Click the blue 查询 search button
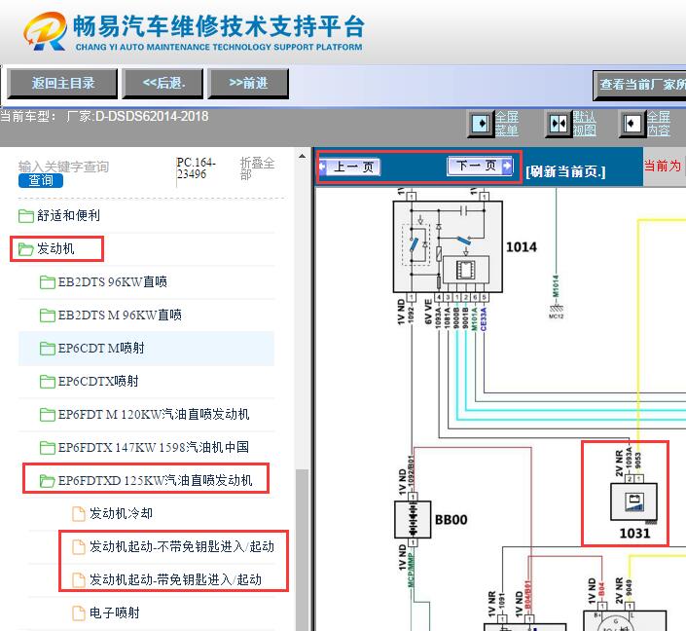 pyautogui.click(x=41, y=180)
